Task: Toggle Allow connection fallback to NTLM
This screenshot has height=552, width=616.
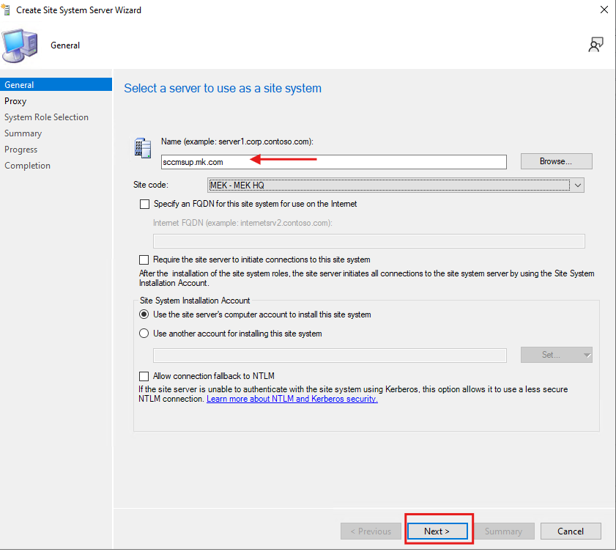Action: tap(144, 376)
